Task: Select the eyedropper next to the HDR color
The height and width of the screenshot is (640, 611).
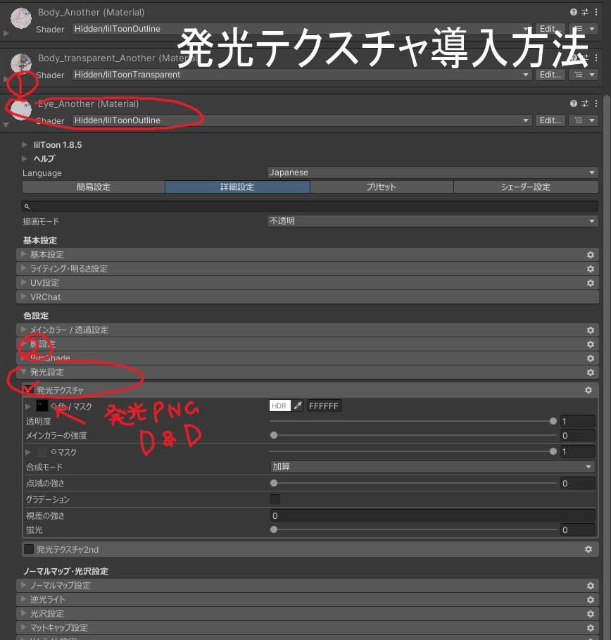Action: 298,406
